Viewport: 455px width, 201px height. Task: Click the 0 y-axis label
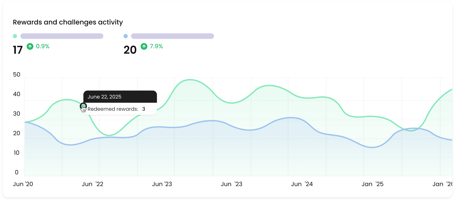[17, 172]
